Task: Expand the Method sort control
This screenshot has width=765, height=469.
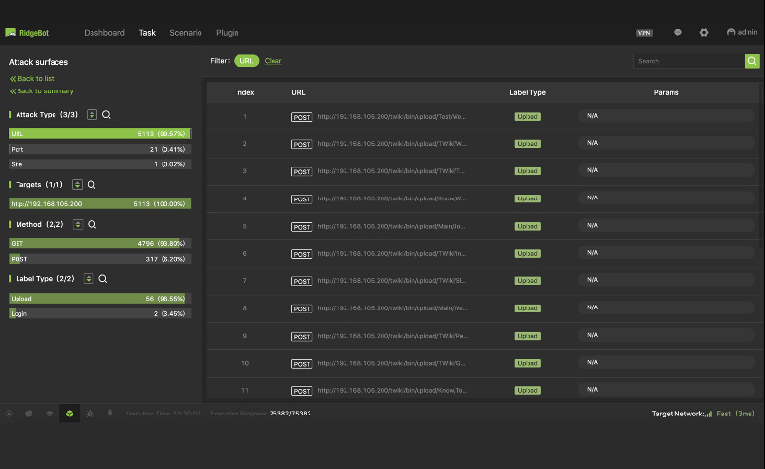Action: 78,224
